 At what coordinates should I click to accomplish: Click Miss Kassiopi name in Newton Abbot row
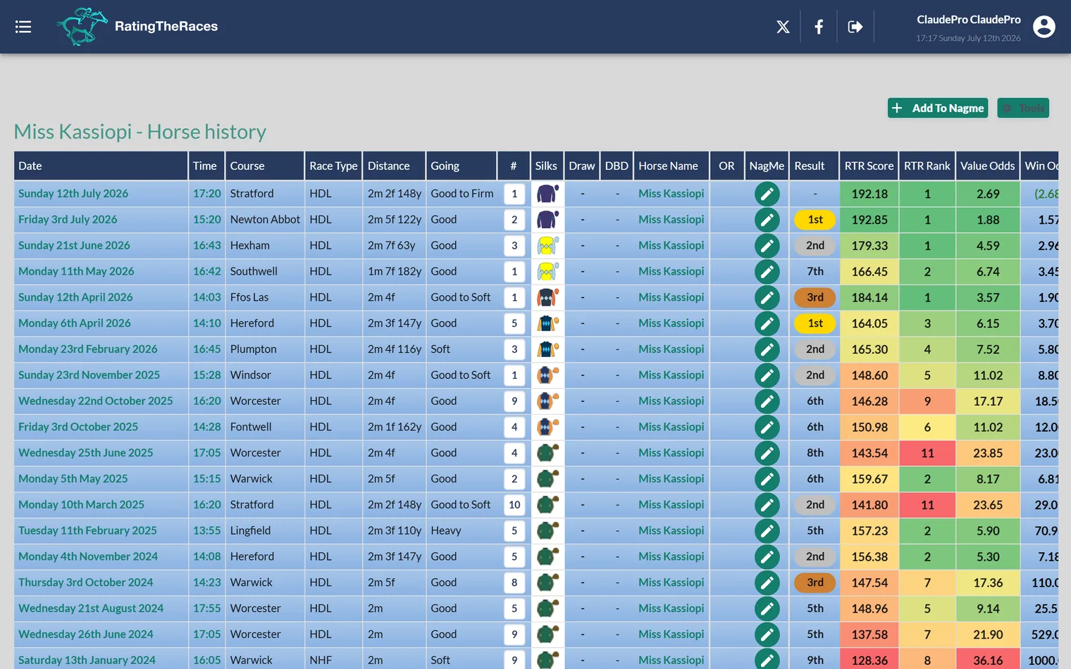click(x=671, y=220)
